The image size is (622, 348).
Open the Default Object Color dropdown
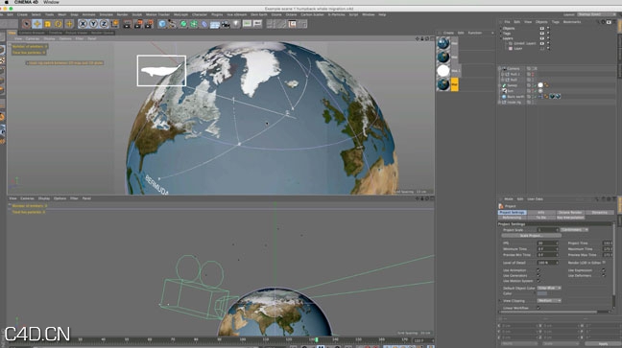tap(549, 289)
